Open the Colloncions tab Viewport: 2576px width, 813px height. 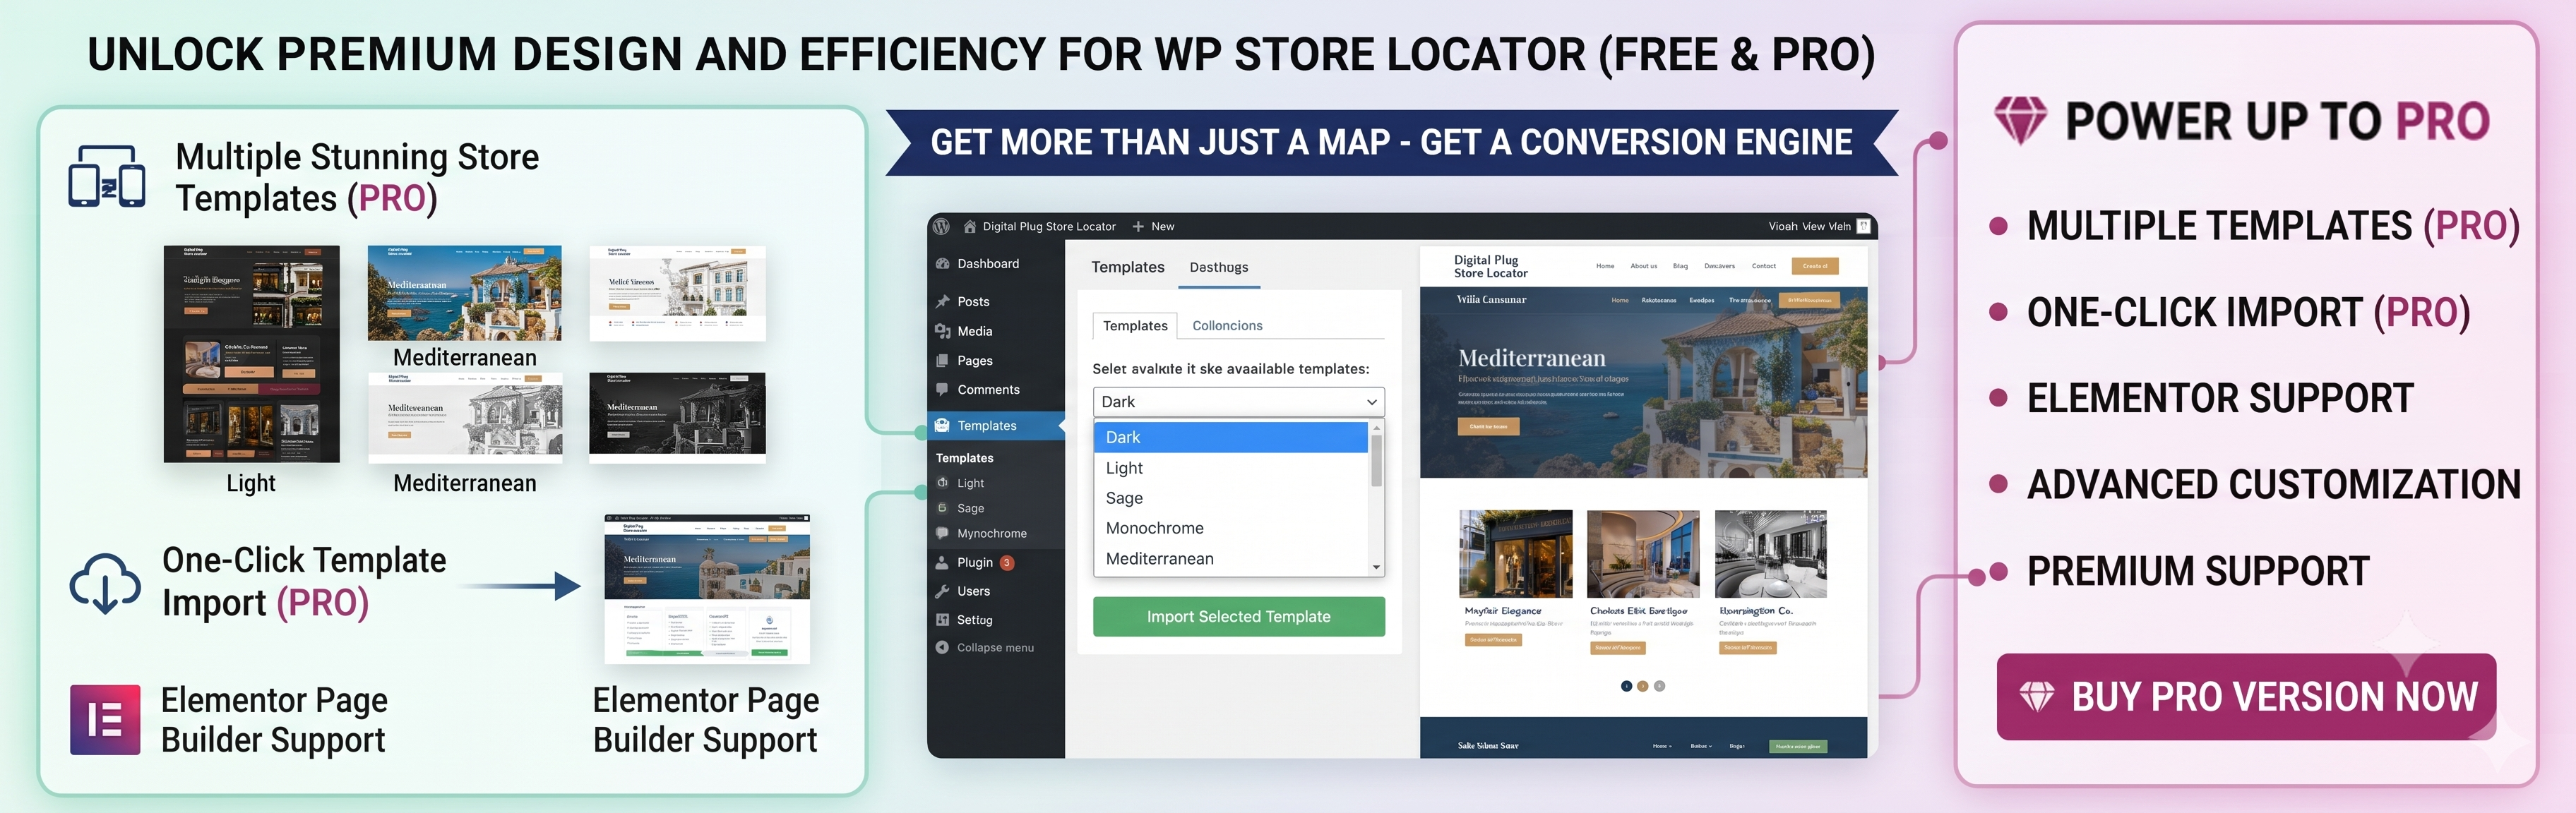coord(1227,325)
